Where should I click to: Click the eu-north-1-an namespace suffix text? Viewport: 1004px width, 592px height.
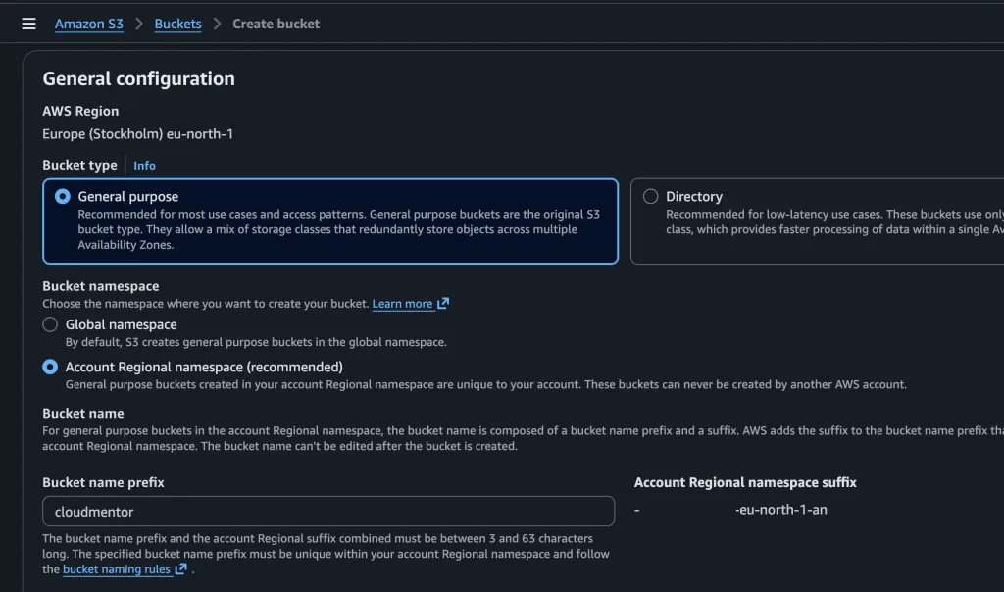coord(780,510)
